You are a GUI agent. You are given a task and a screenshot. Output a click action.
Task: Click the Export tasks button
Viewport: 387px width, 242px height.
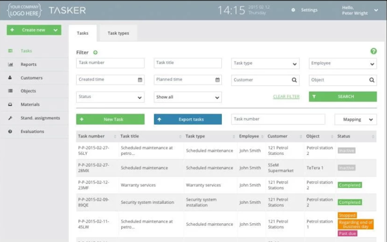(188, 119)
